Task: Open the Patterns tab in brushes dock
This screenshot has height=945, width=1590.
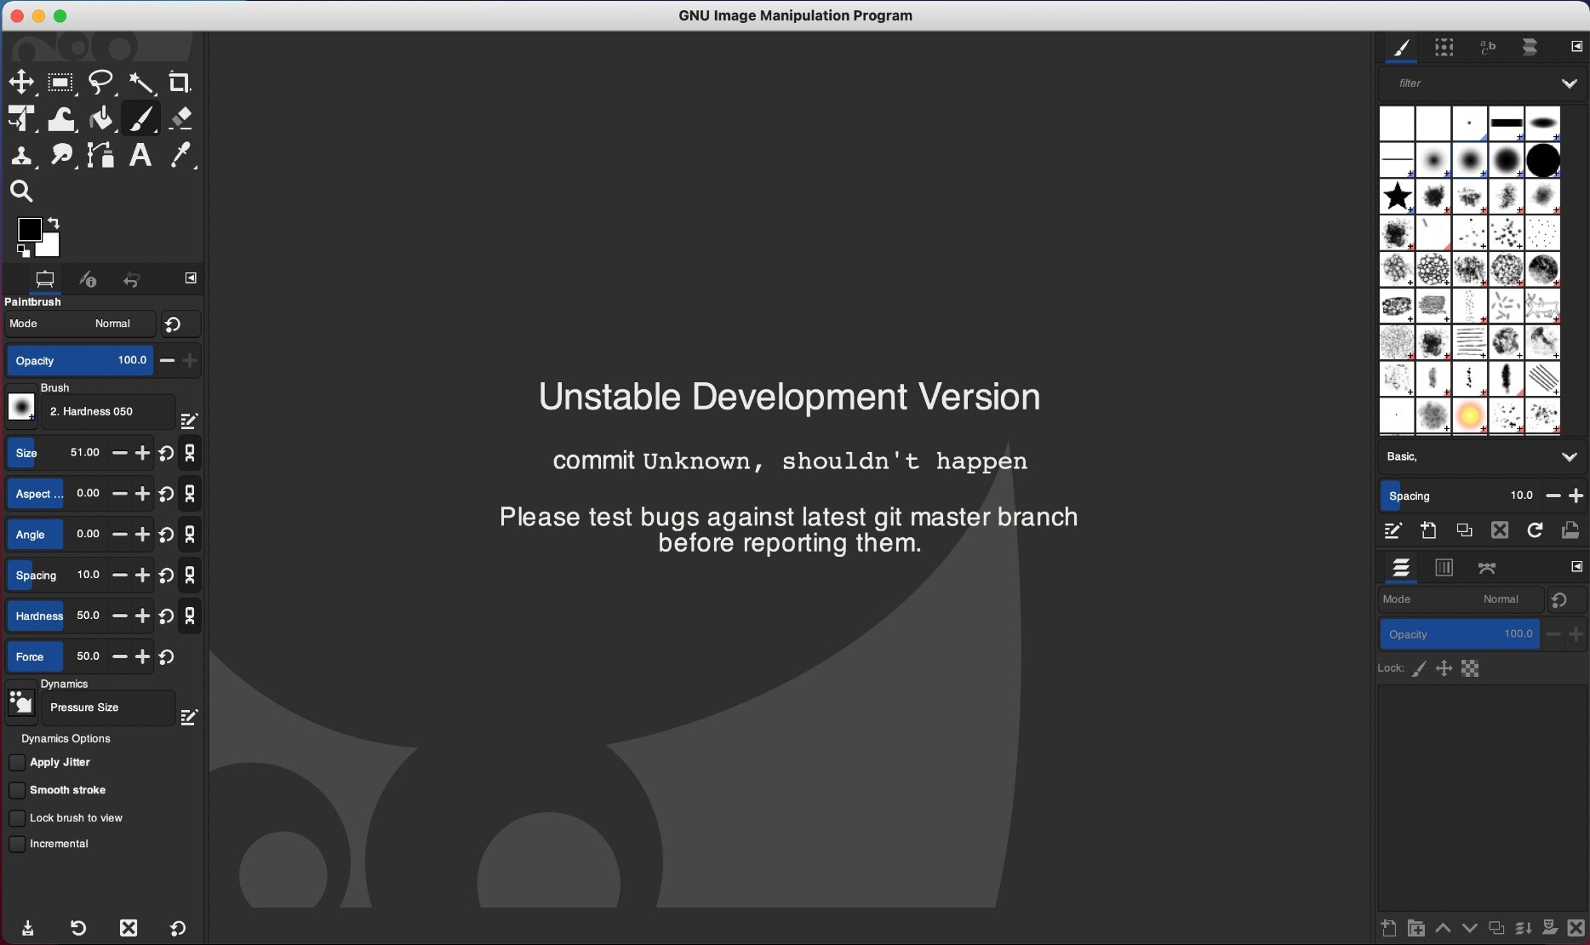Action: click(1444, 48)
